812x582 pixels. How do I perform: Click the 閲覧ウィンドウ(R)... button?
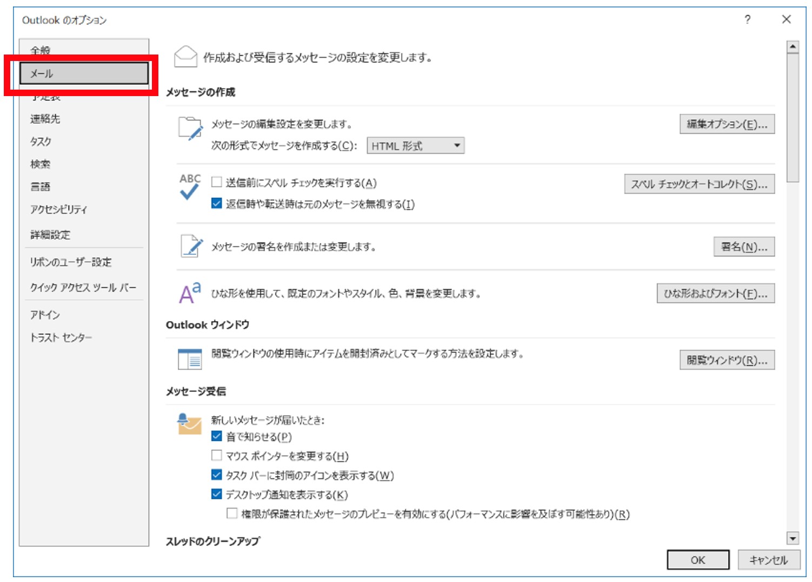[727, 360]
